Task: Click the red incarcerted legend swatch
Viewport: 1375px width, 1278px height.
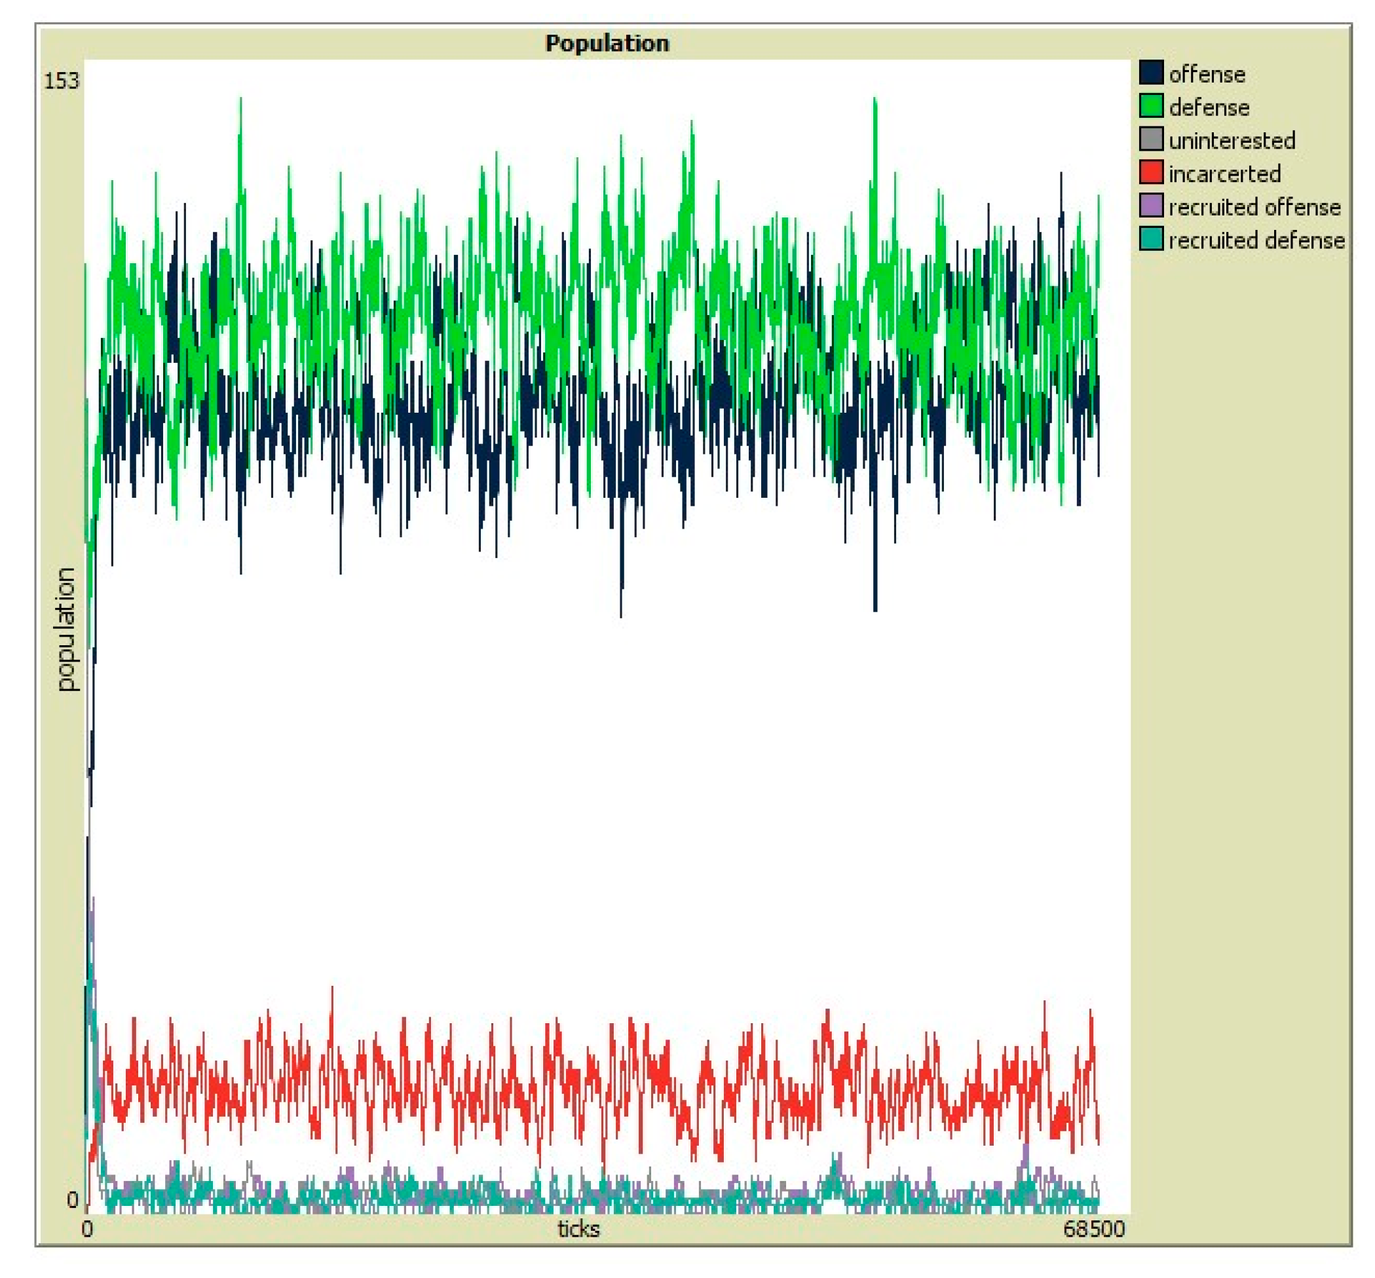Action: [x=1151, y=172]
